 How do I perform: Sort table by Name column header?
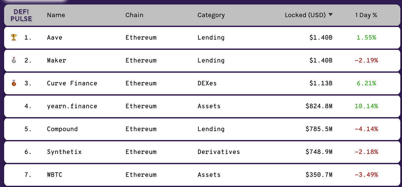(x=56, y=15)
